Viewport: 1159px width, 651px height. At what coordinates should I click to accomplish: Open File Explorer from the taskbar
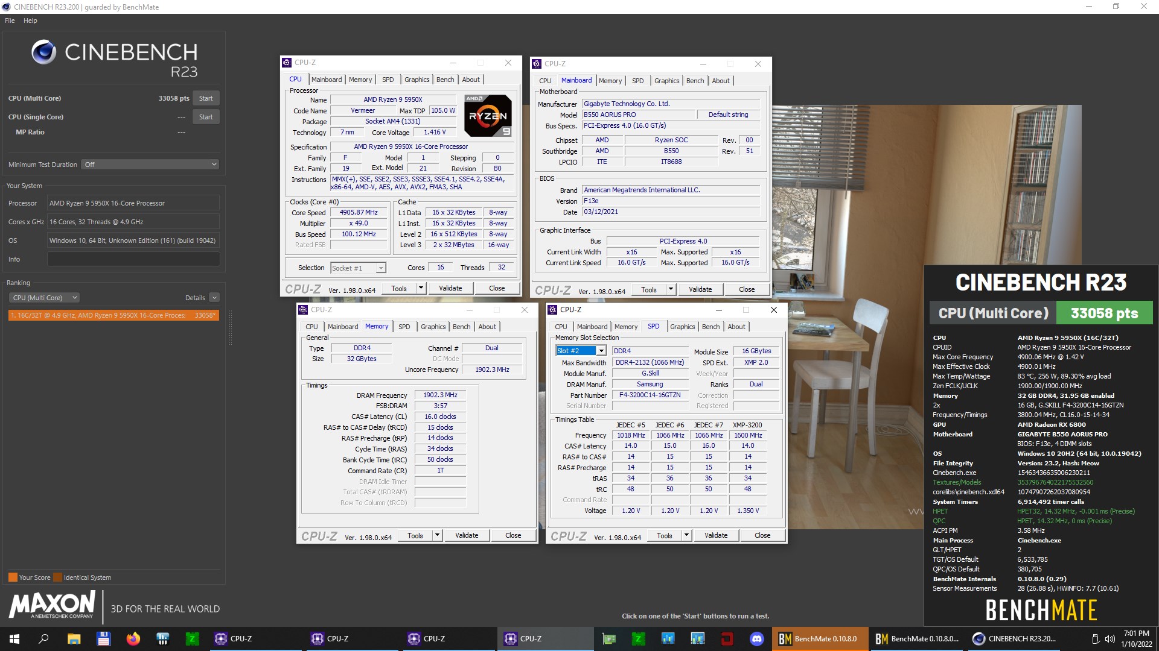pyautogui.click(x=74, y=638)
